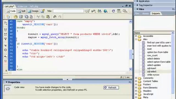Image resolution: width=176 pixels, height=99 pixels.
Task: Select parent tag icon in coding toolbar
Action: point(5,45)
